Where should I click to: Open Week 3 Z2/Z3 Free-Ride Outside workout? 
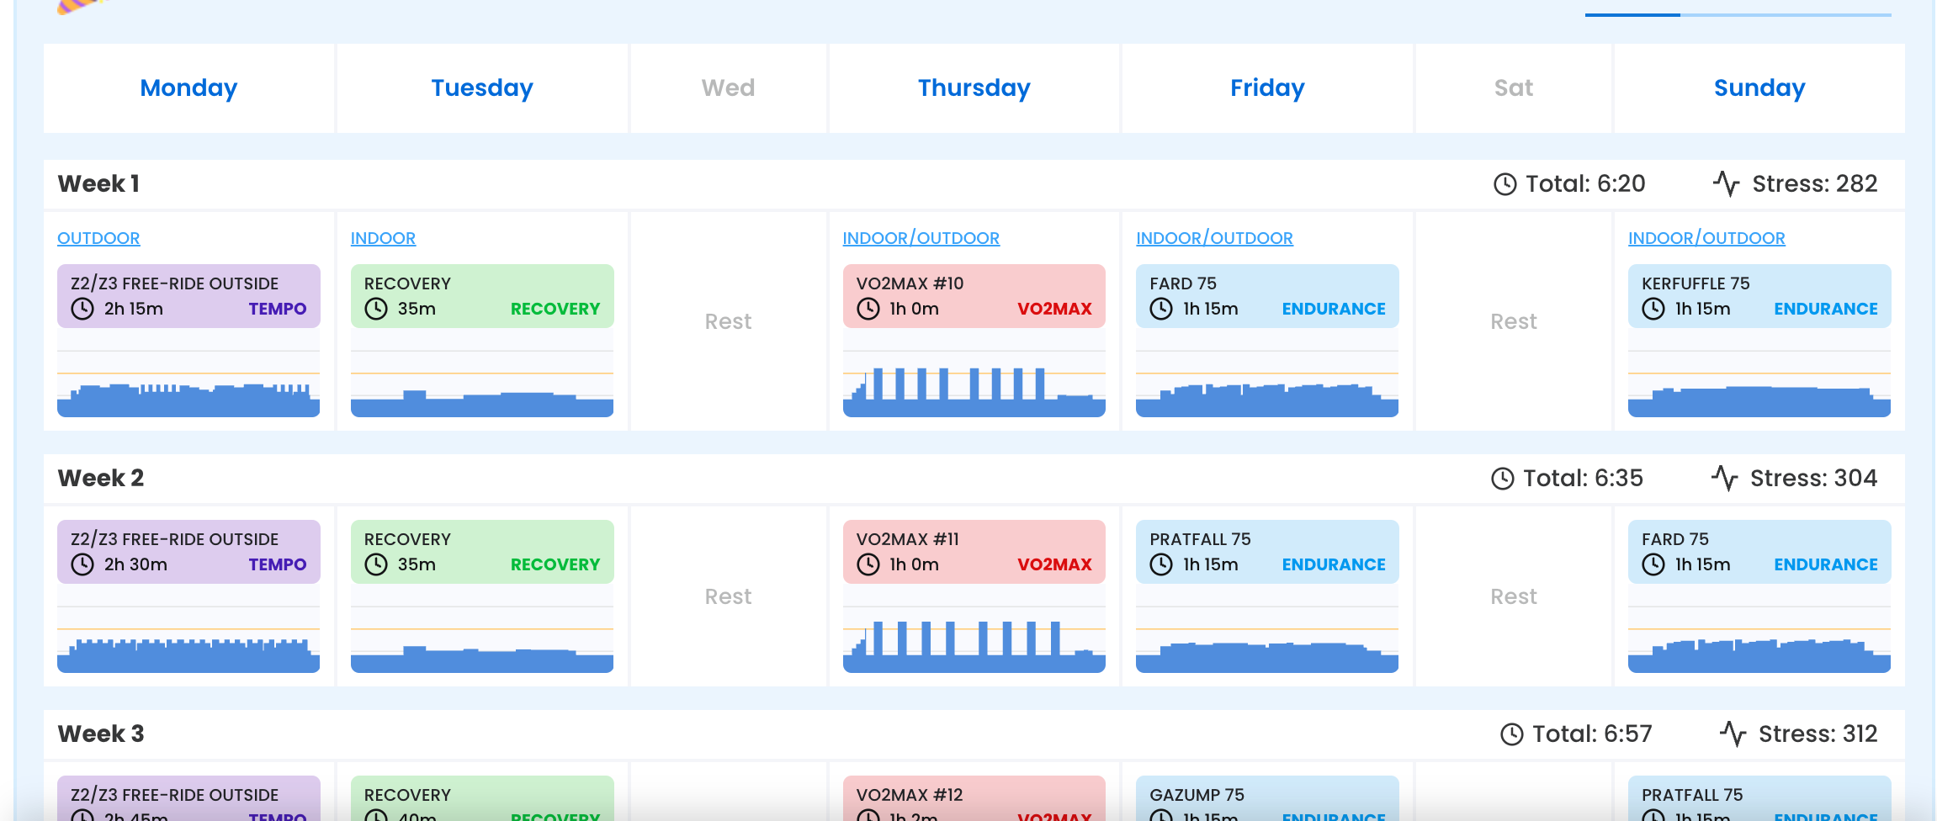[x=188, y=798]
